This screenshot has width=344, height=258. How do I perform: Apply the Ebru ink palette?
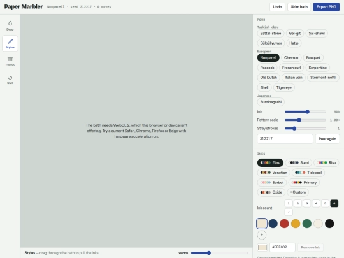coord(270,162)
